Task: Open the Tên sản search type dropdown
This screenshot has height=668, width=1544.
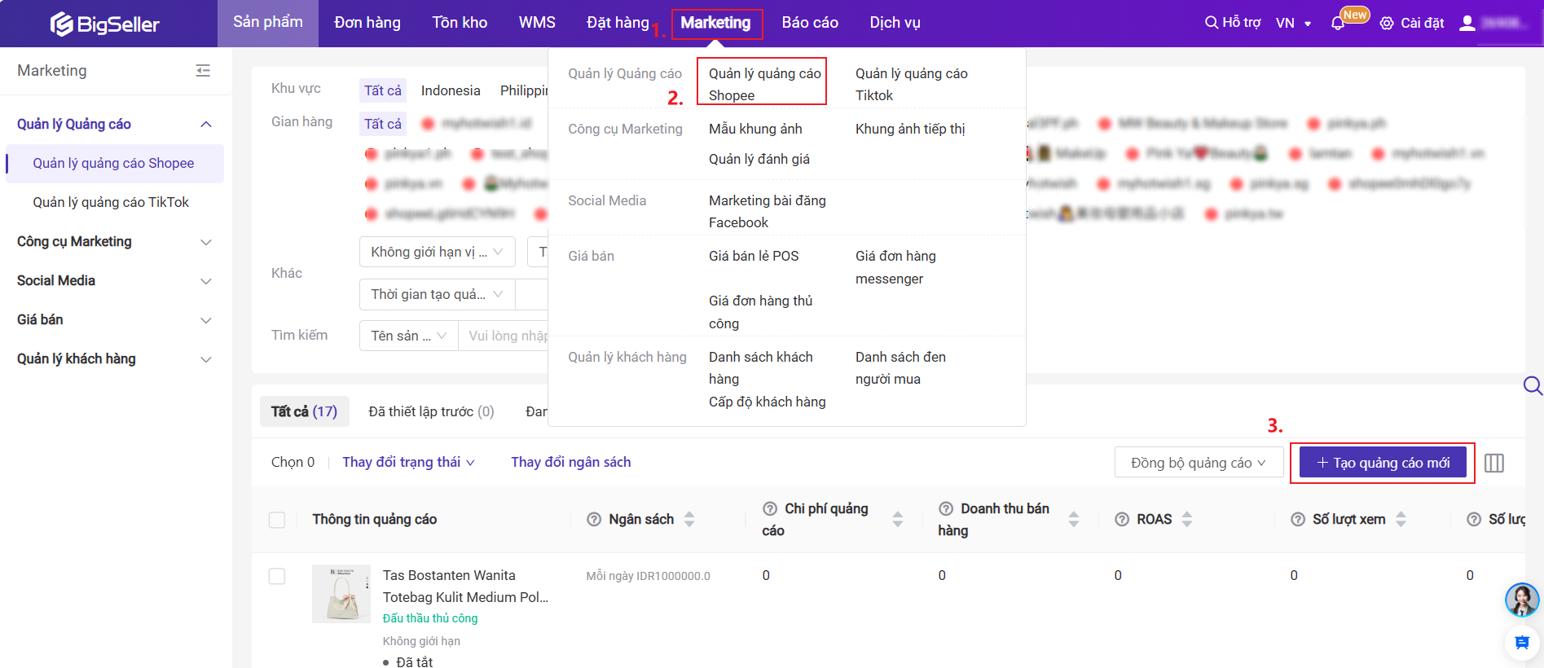Action: point(409,336)
